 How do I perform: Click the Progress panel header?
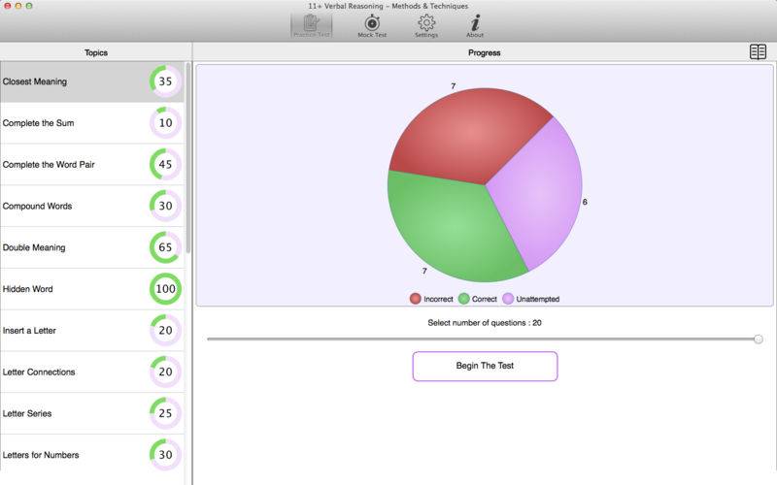point(484,52)
